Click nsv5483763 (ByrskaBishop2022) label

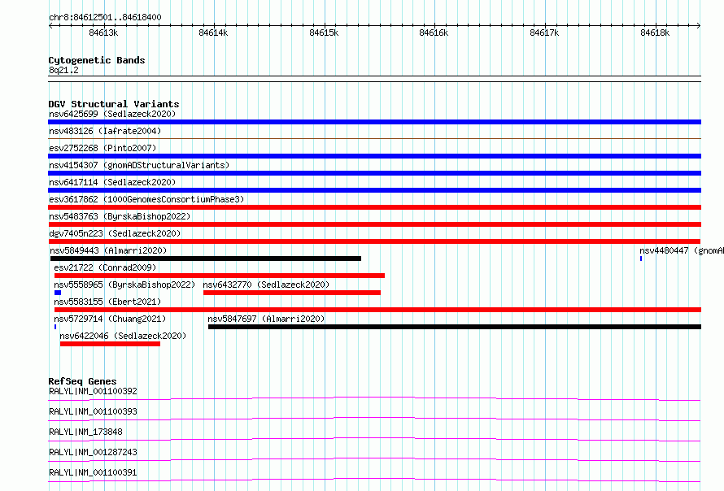coord(120,216)
